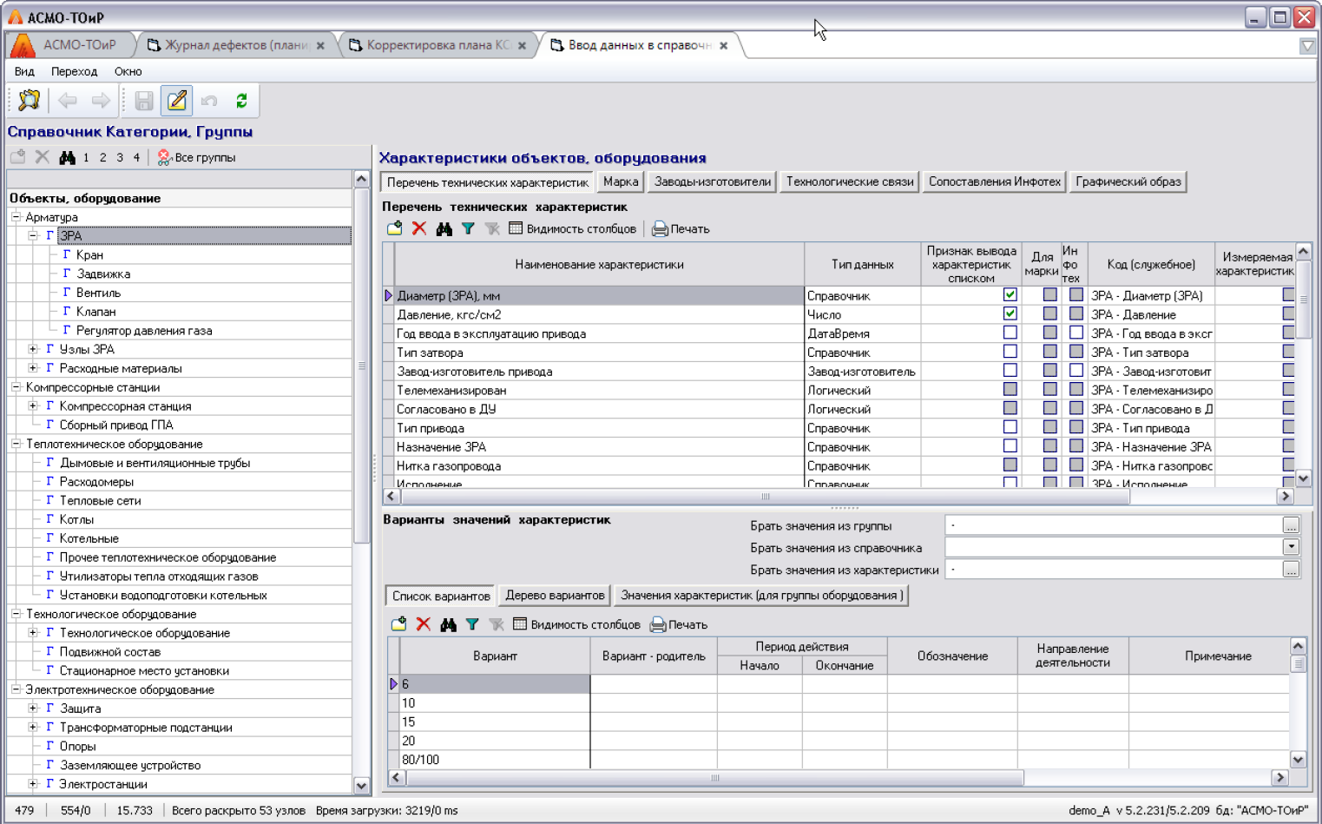
Task: Click the horizontal scrollbar of the characteristics table
Action: [x=765, y=497]
